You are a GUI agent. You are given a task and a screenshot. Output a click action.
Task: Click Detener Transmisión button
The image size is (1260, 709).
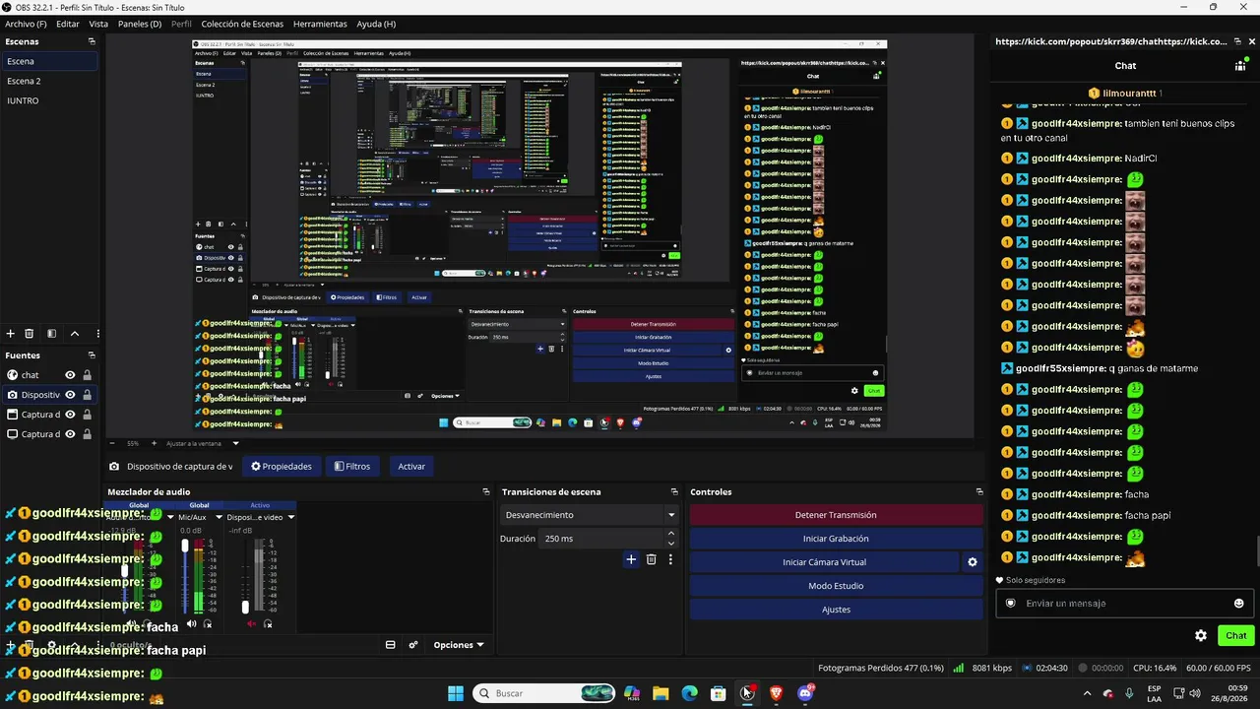pyautogui.click(x=836, y=515)
